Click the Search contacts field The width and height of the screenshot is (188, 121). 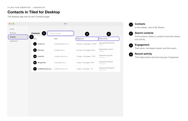(61, 33)
